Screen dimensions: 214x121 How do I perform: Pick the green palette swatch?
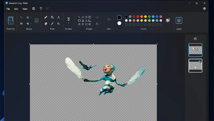[x=149, y=17]
